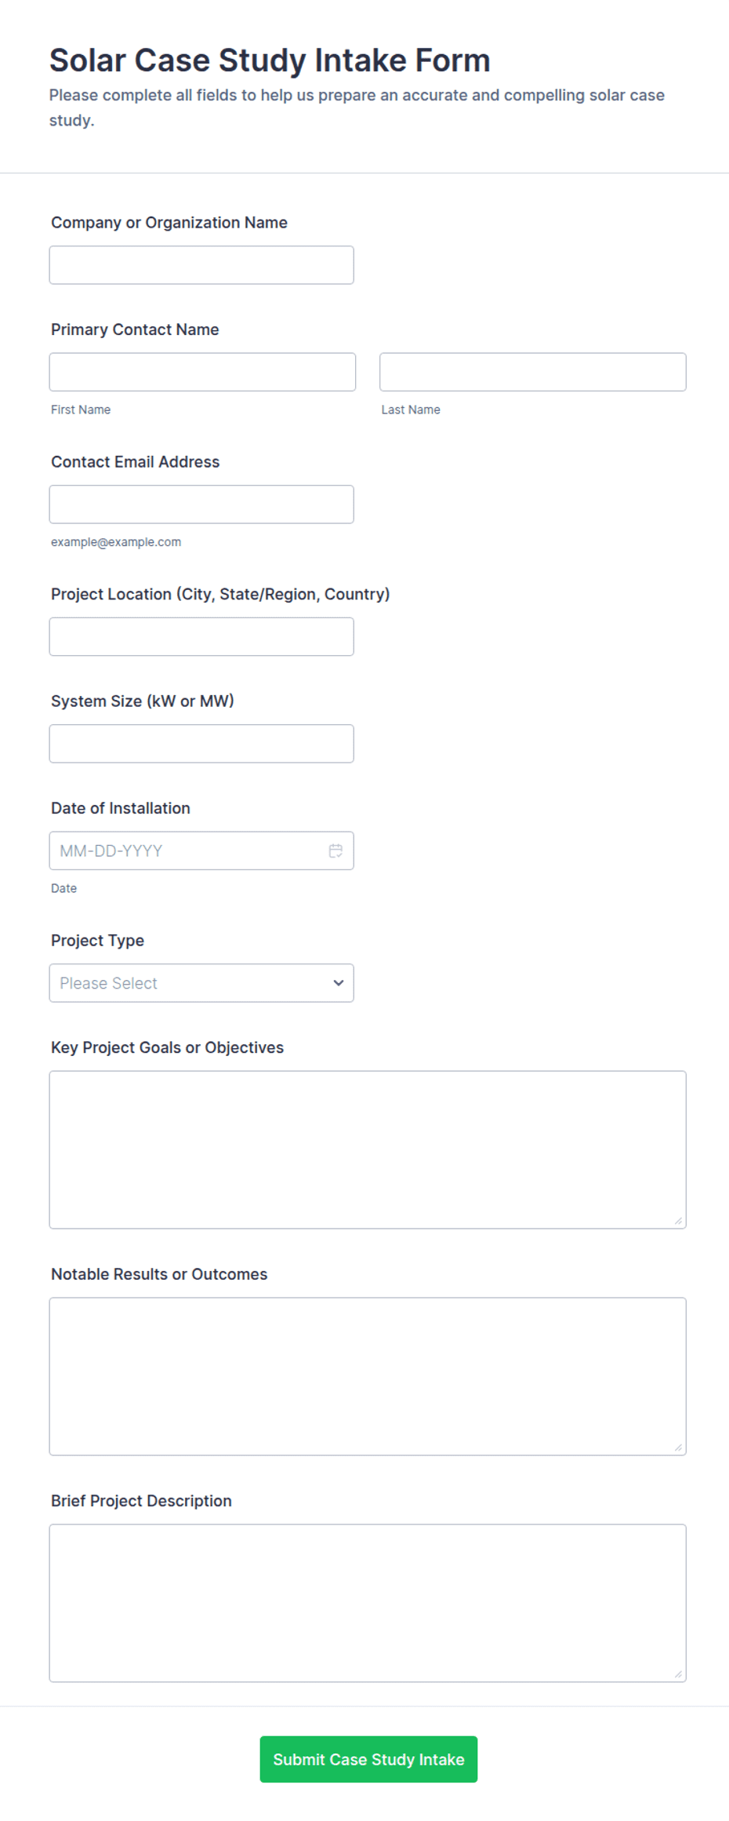
Task: Click the Last Name input box
Action: (533, 372)
